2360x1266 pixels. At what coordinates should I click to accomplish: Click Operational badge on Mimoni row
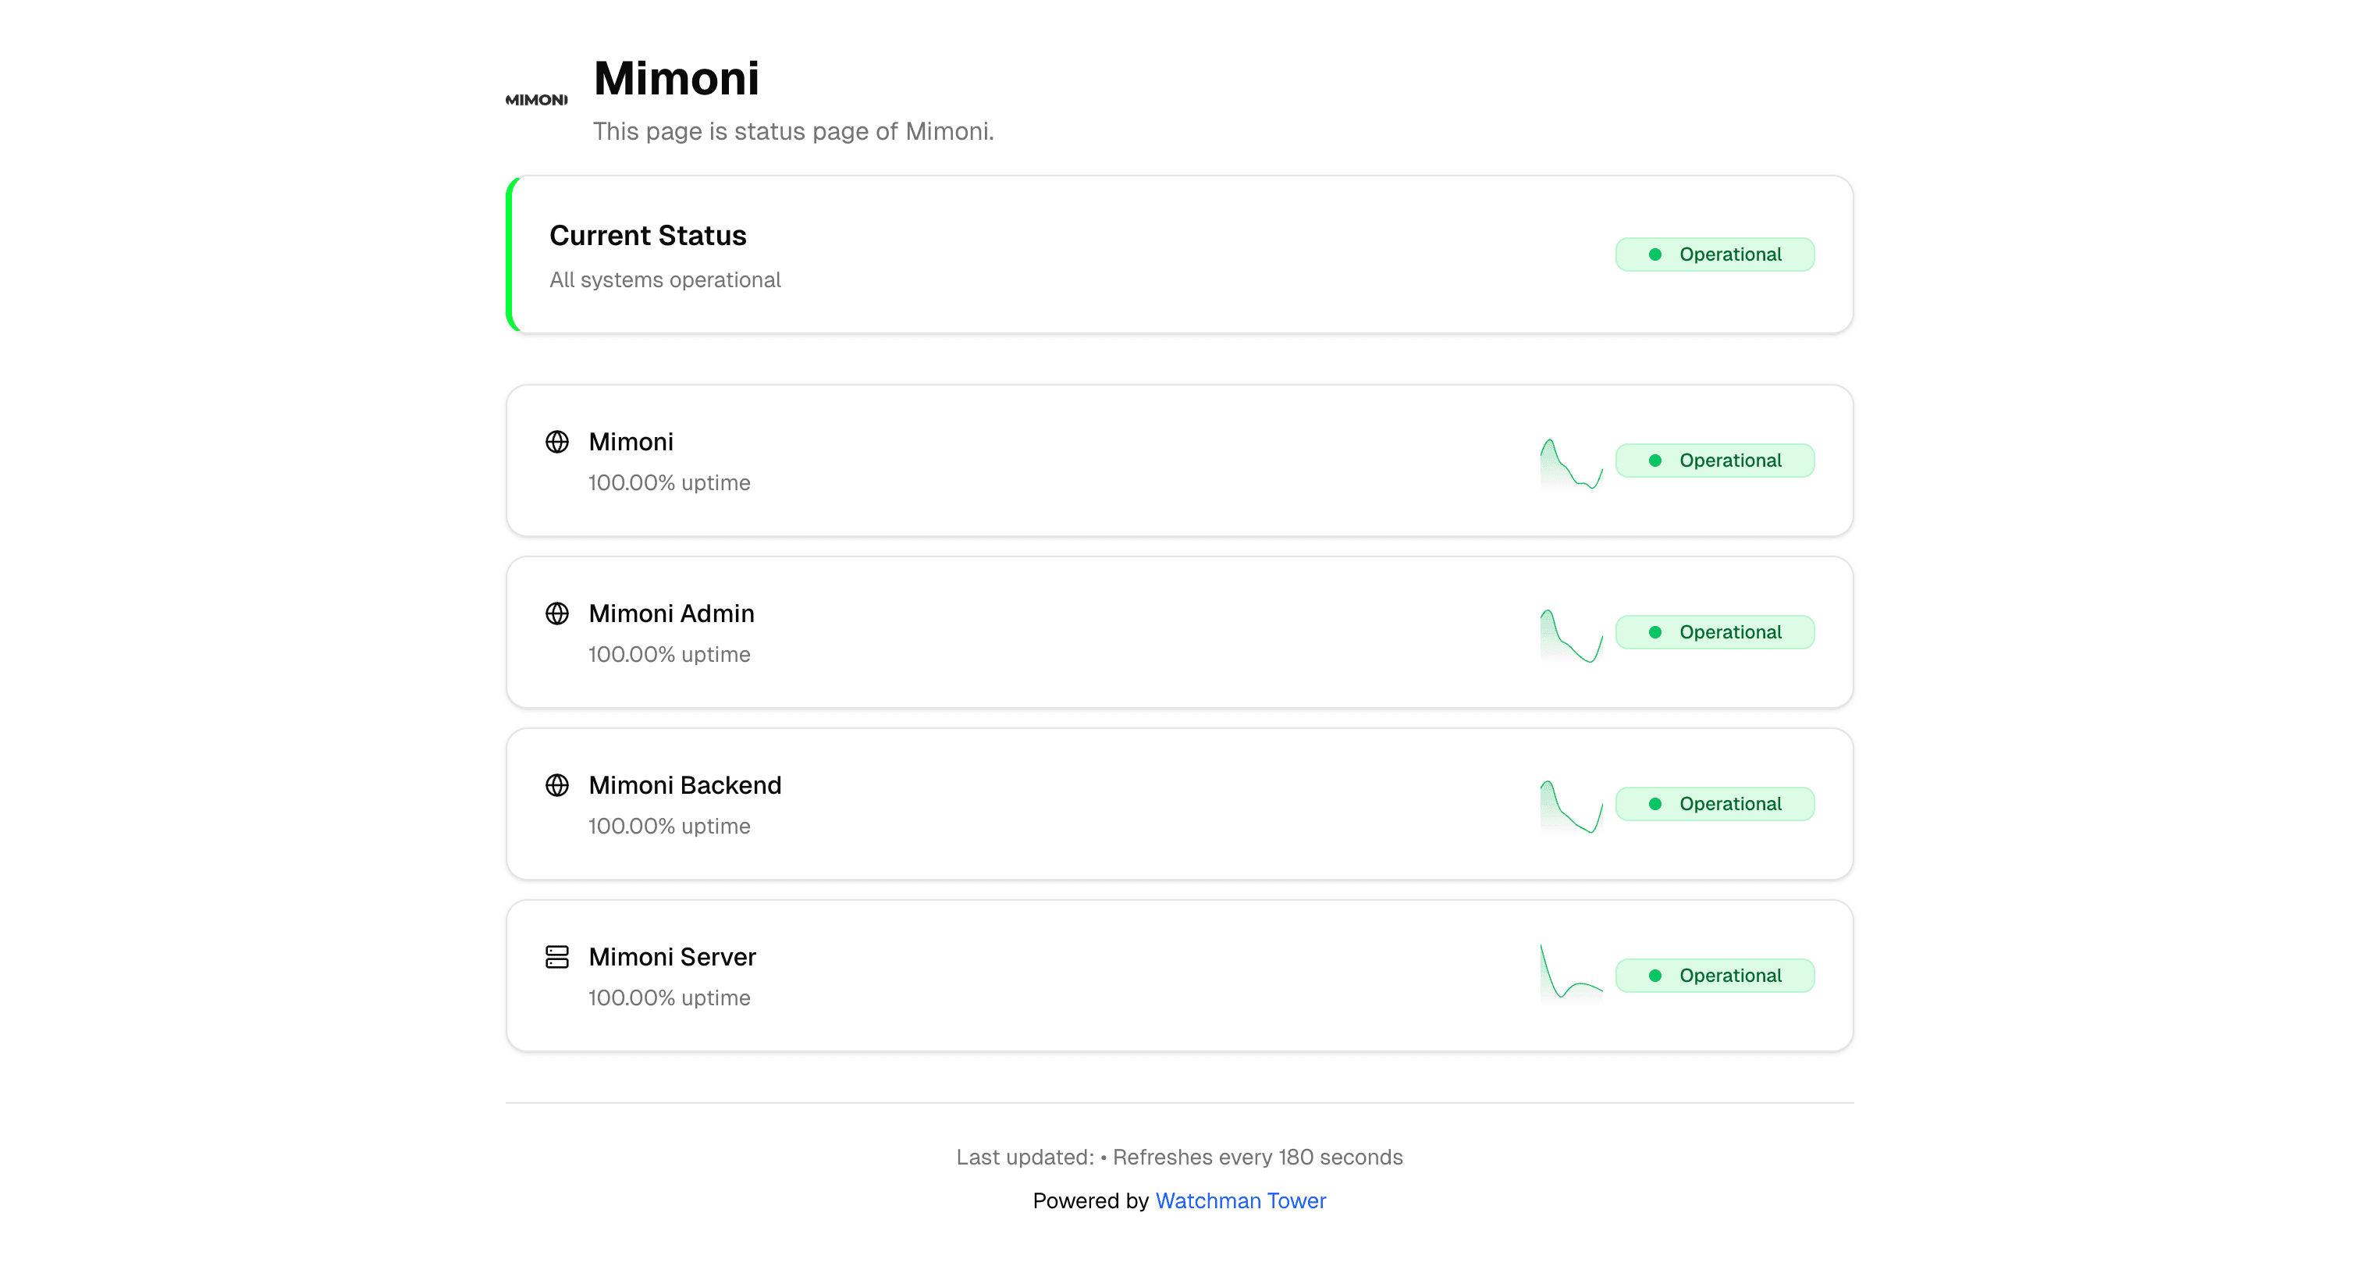click(1715, 460)
